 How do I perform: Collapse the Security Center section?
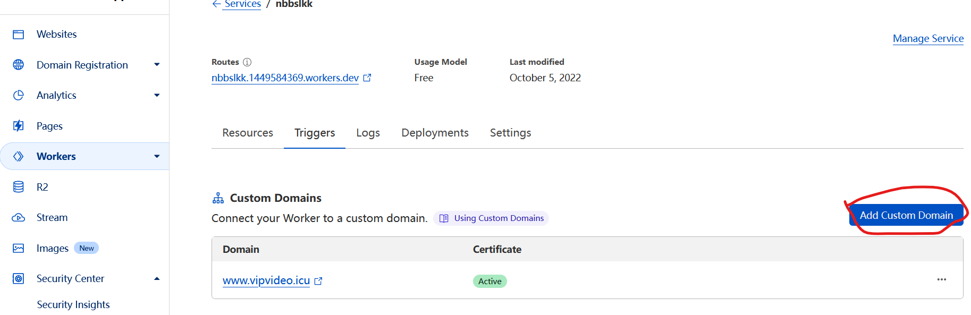pos(157,279)
